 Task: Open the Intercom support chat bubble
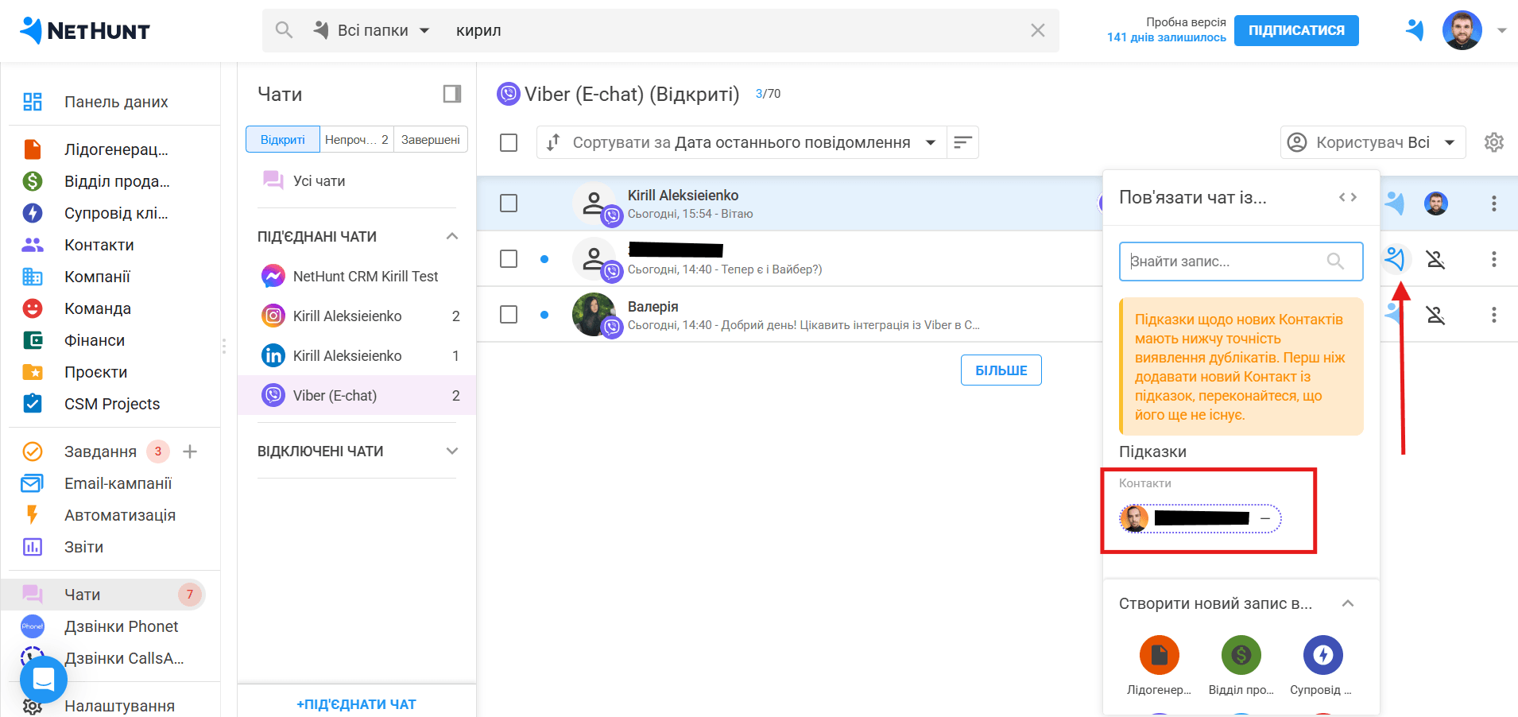[44, 680]
